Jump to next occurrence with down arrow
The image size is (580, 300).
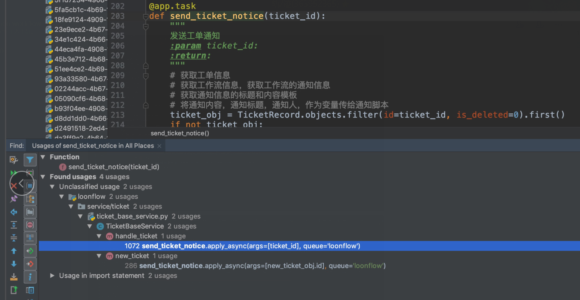(x=14, y=264)
